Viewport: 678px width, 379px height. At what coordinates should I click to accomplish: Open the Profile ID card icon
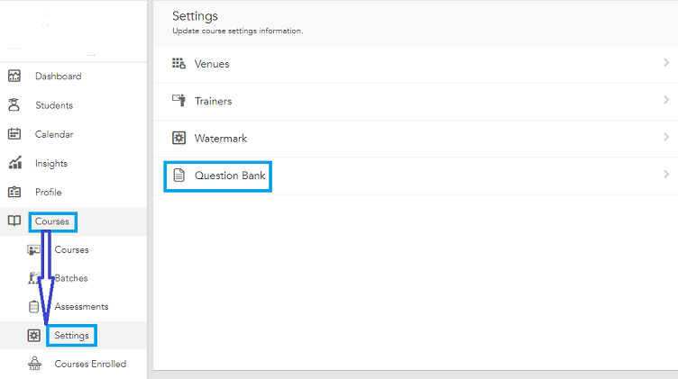coord(14,192)
